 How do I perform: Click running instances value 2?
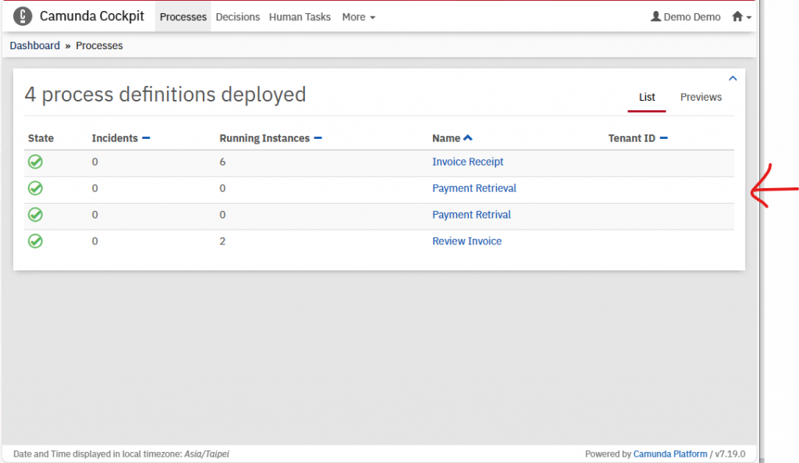click(222, 241)
